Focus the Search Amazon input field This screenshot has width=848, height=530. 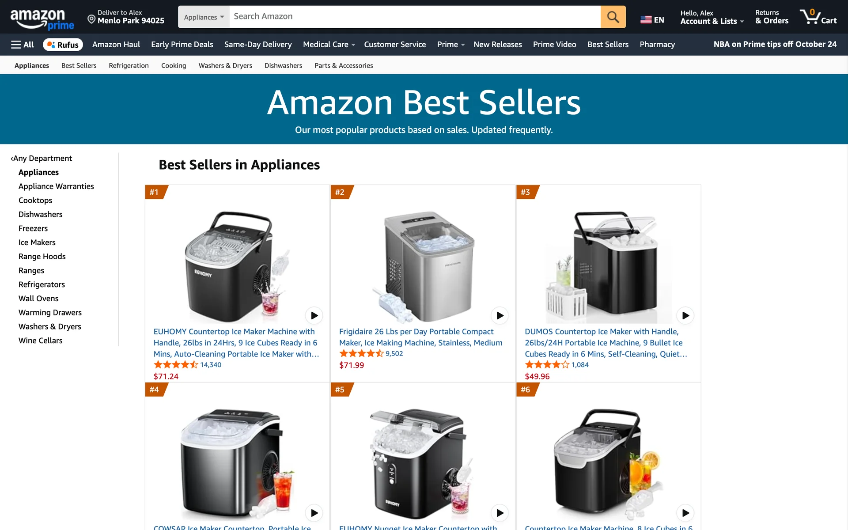(415, 17)
